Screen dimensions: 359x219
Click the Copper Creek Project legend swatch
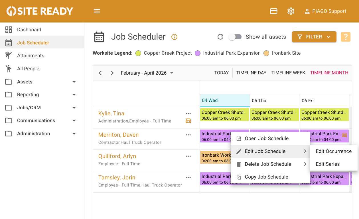coord(138,53)
